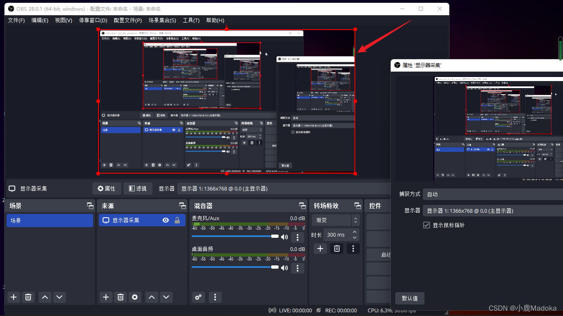
Task: Add a new source with plus icon
Action: (106, 297)
